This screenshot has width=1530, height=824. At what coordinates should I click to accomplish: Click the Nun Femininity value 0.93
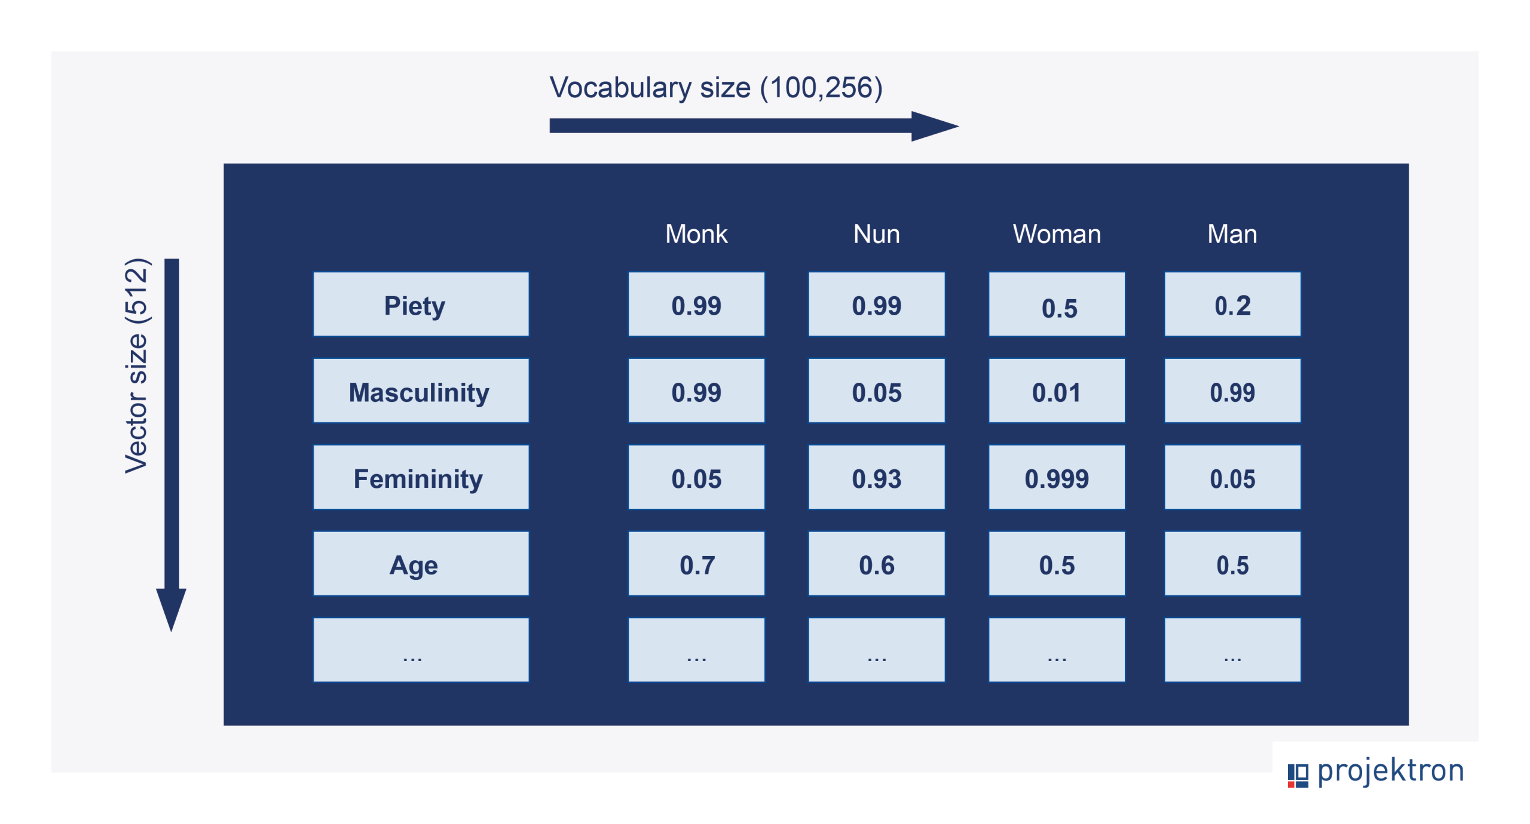click(876, 478)
